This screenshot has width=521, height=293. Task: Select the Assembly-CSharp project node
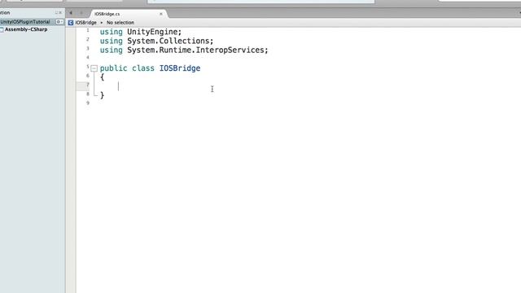tap(26, 29)
